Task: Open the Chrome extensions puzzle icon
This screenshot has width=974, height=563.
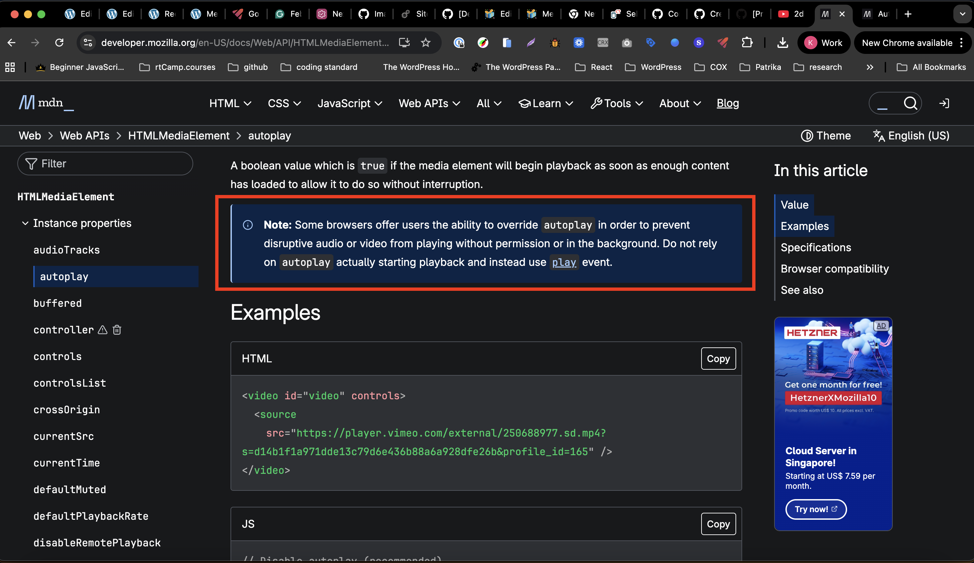Action: [x=747, y=43]
